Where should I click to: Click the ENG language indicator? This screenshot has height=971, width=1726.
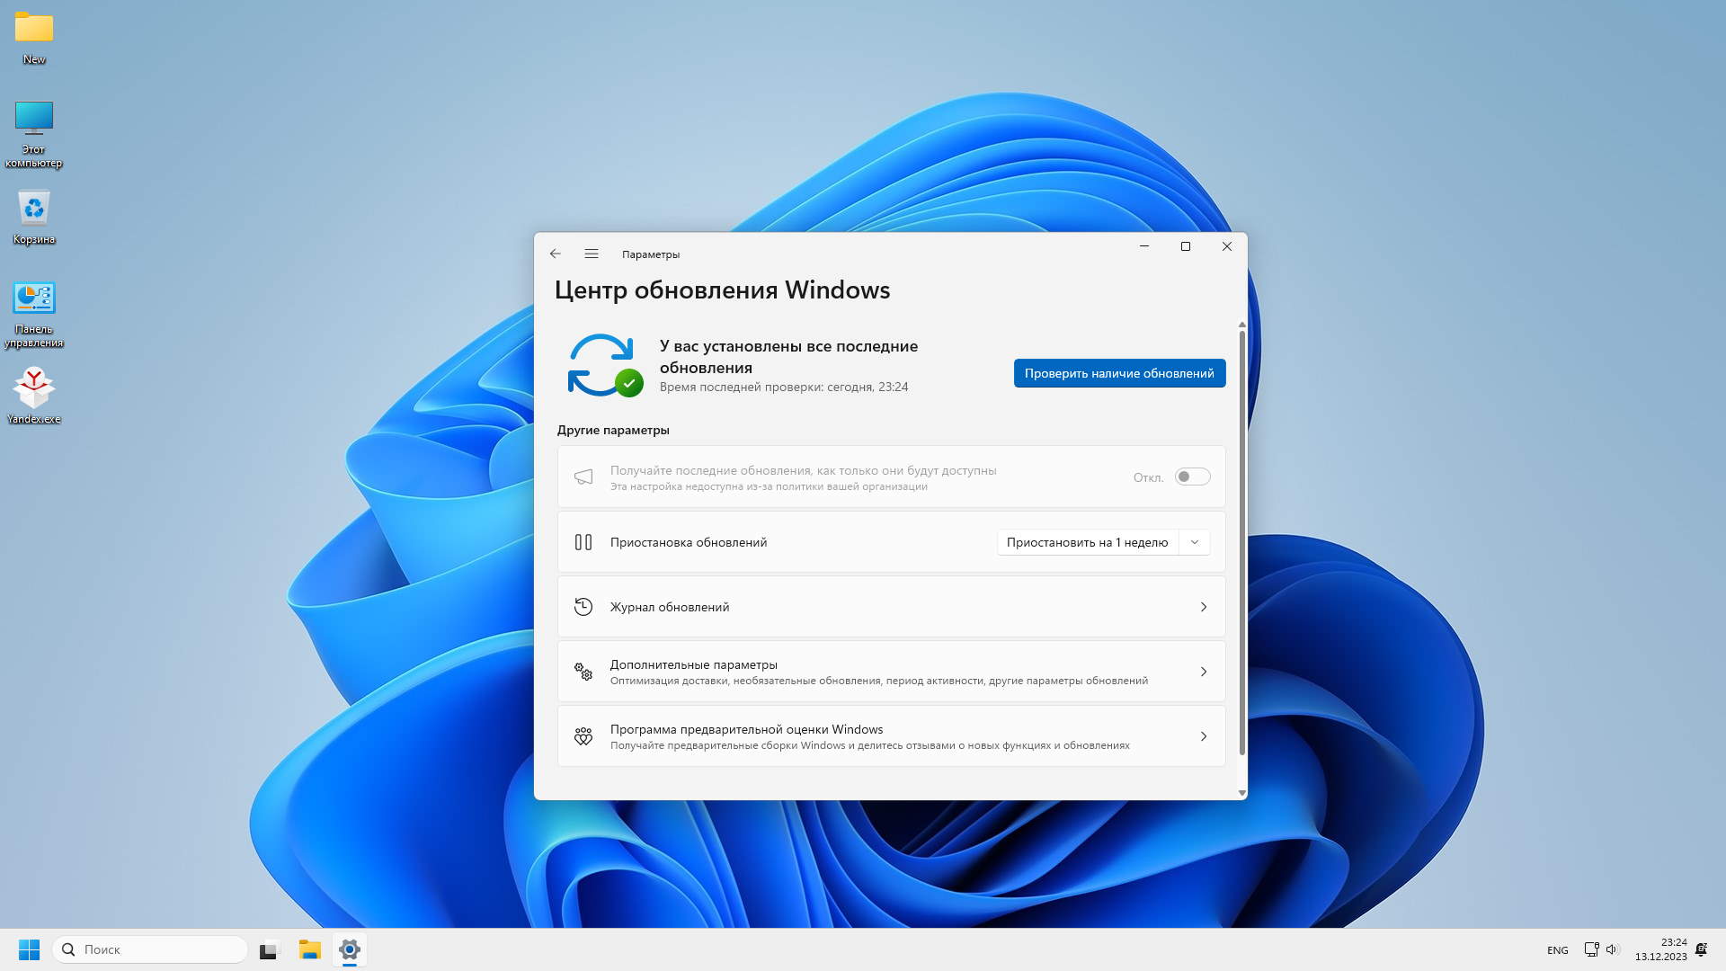point(1557,949)
